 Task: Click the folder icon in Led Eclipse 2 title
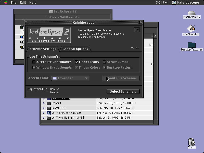51,11
